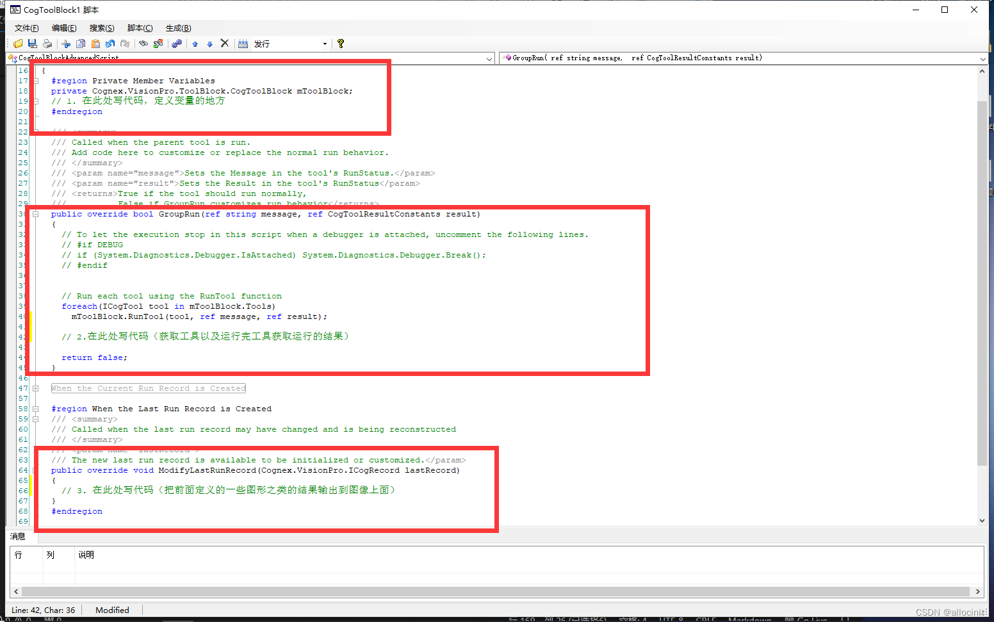Click the message list horizontal scrollbar left arrow

pos(16,591)
